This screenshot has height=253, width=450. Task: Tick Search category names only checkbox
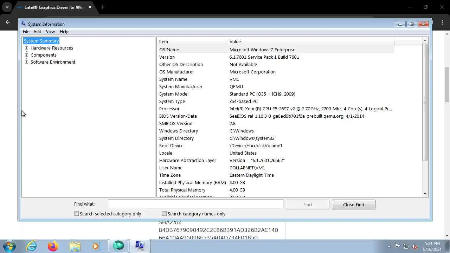(164, 213)
